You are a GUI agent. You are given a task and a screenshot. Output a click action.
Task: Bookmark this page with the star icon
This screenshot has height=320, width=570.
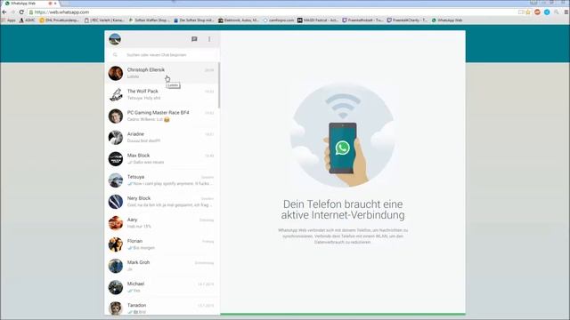528,12
